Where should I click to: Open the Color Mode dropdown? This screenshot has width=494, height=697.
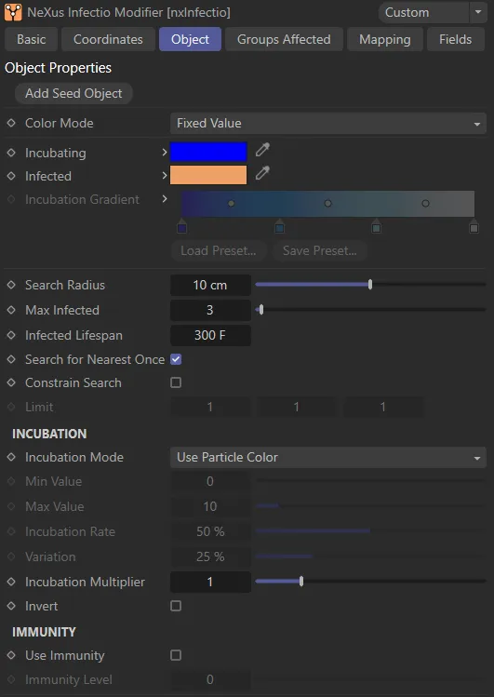[x=328, y=123]
